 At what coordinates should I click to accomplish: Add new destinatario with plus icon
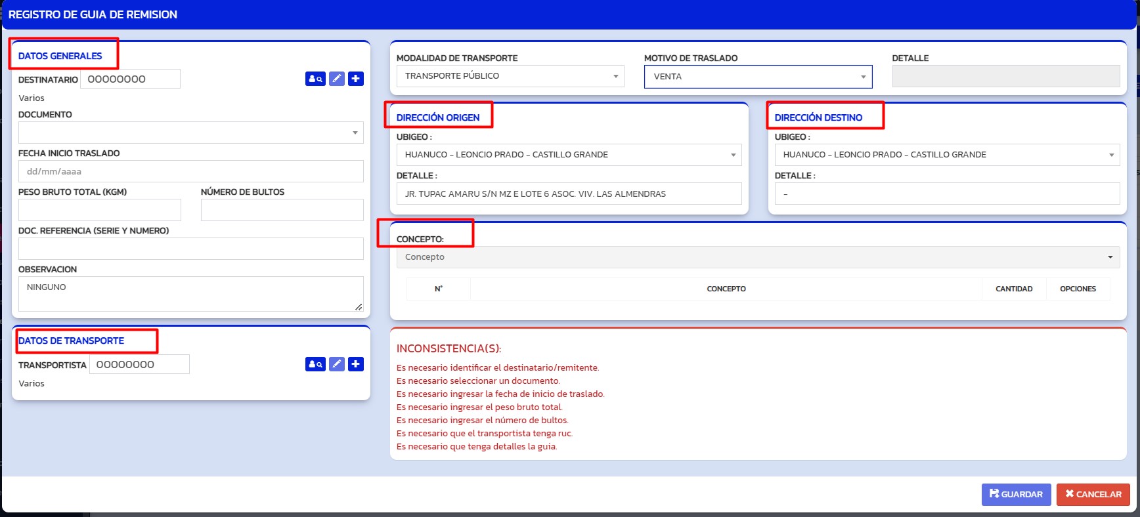356,79
